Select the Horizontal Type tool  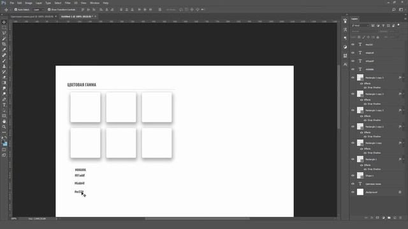click(x=4, y=105)
